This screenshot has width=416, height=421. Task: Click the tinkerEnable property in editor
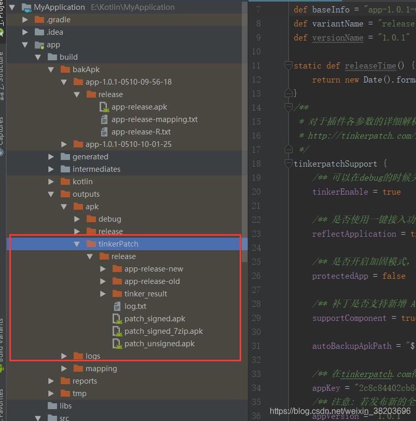coord(340,192)
